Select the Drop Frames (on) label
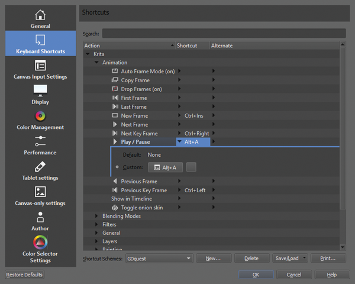 [141, 89]
